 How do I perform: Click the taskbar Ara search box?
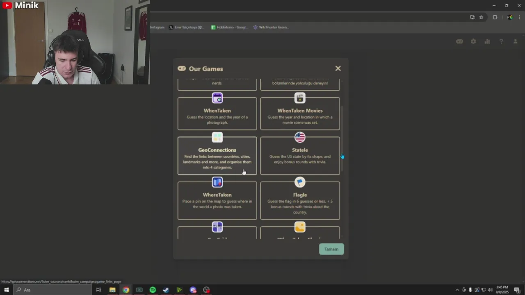52,290
